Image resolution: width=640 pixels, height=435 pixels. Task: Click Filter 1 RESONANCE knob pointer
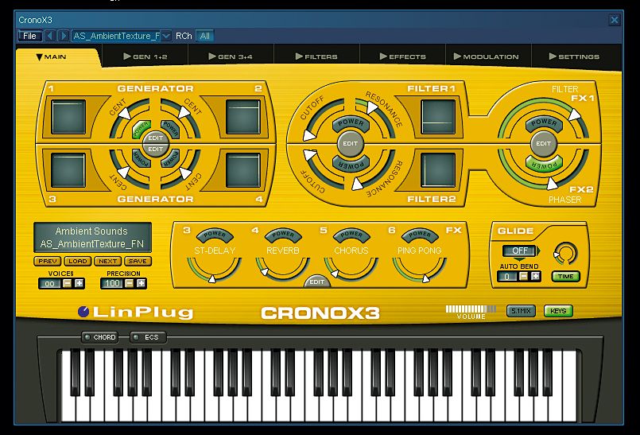[371, 107]
